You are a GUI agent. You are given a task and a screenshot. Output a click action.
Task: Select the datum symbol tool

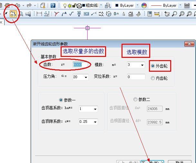pyautogui.click(x=79, y=14)
